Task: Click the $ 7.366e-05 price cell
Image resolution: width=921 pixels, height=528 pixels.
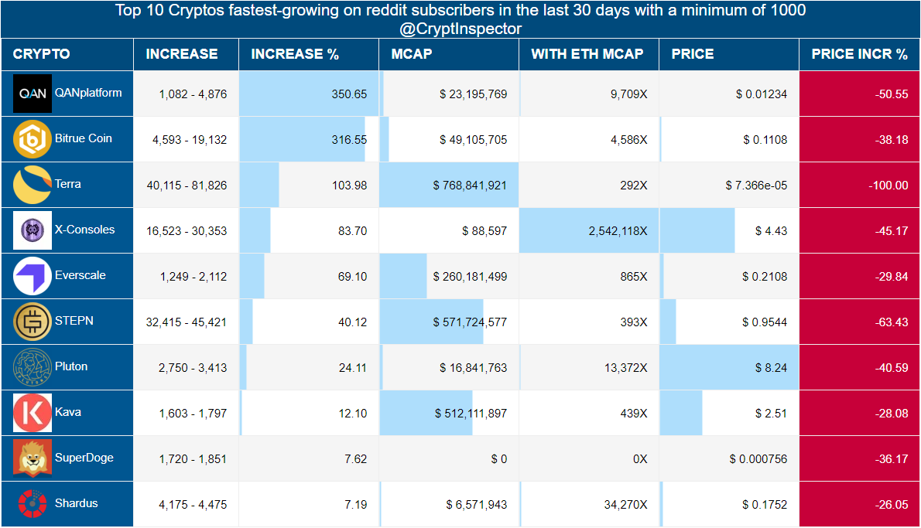Action: pos(729,186)
